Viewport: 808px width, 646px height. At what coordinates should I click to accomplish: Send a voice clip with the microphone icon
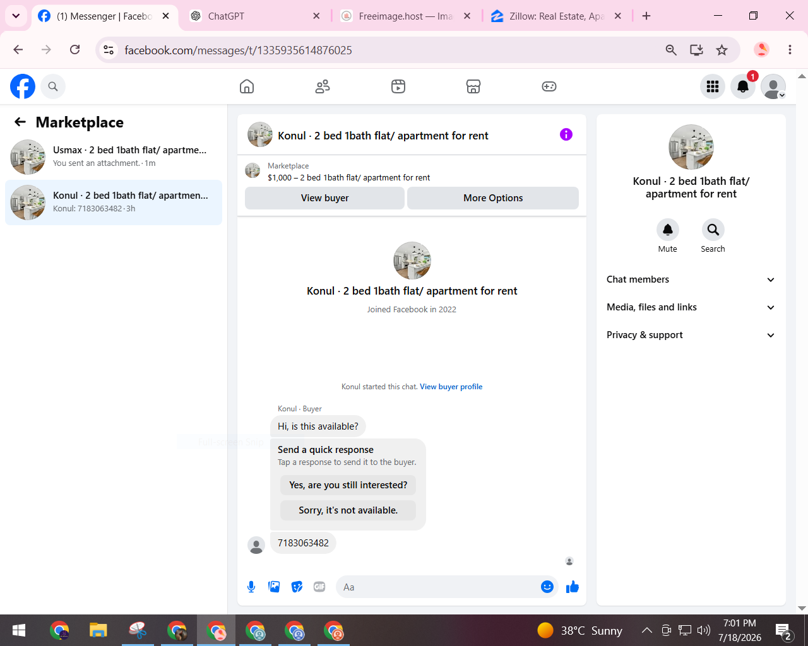251,587
